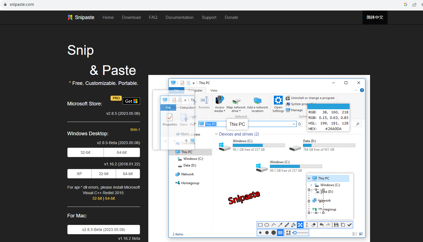Image resolution: width=423 pixels, height=242 pixels.
Task: Download v2.8.5-Beta Windows 64-bit
Action: (x=122, y=152)
